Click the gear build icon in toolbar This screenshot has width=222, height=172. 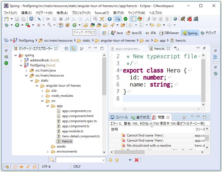[110, 19]
